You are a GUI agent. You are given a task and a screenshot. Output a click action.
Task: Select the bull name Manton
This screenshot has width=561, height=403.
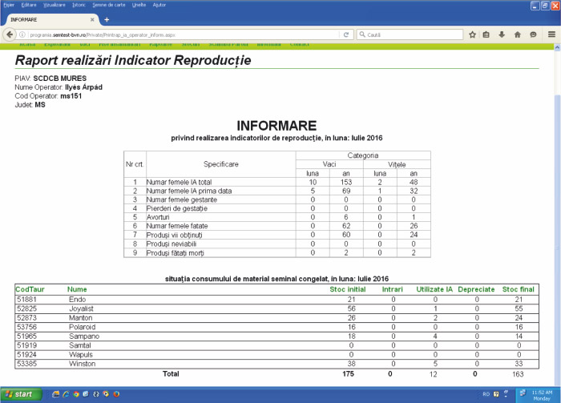point(80,318)
